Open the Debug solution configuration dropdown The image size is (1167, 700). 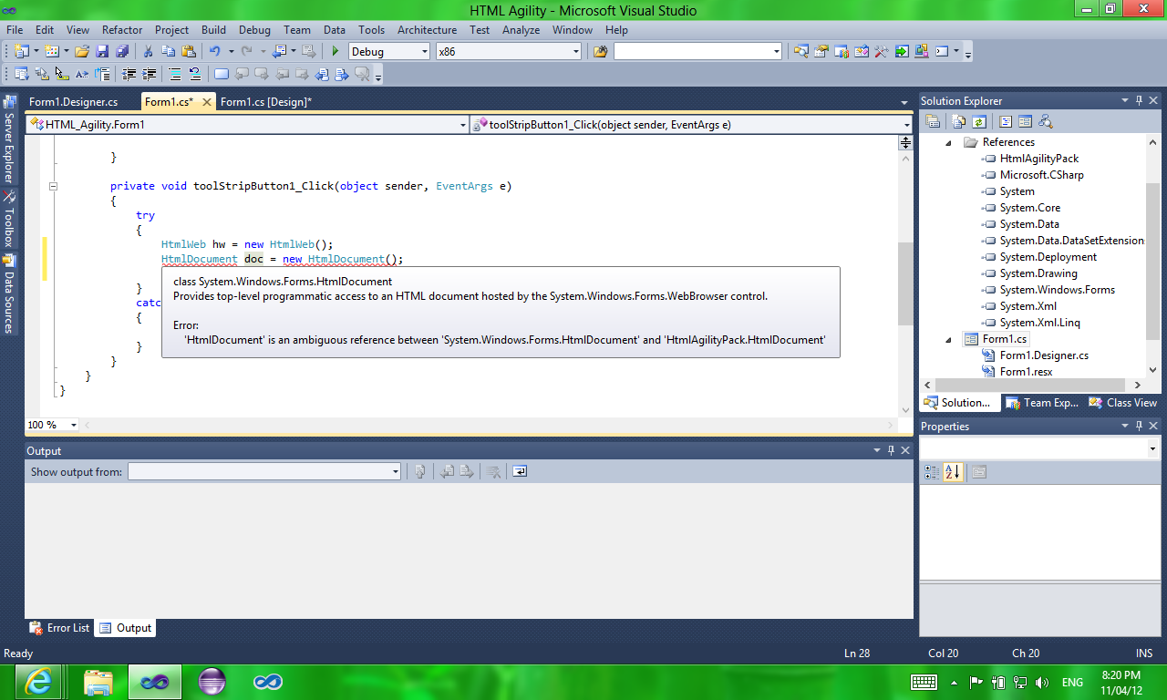389,52
